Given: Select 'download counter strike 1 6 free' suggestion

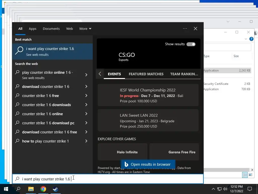Looking at the screenshot, I should (x=50, y=132).
